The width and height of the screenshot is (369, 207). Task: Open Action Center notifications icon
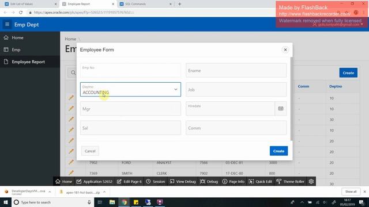pos(362,202)
